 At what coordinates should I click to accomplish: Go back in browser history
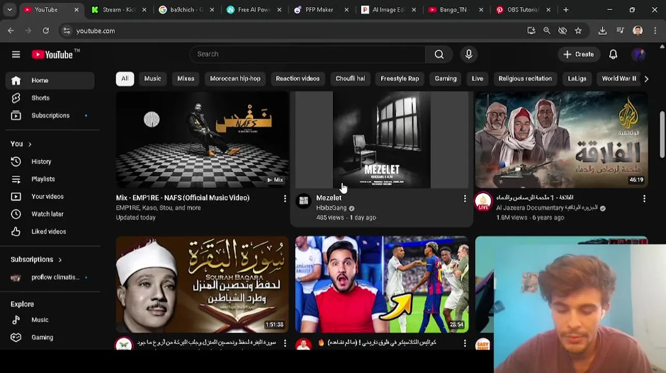[x=11, y=31]
